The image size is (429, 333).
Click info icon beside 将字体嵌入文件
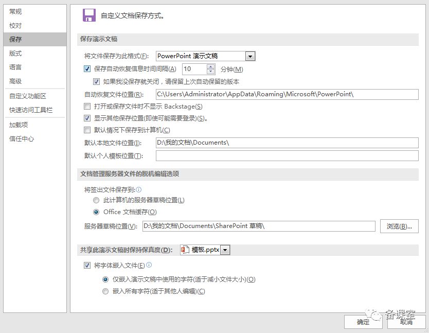[149, 265]
